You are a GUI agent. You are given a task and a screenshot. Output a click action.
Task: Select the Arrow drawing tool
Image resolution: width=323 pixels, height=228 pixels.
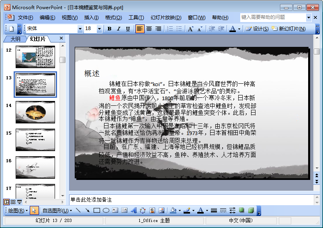pos(87,210)
